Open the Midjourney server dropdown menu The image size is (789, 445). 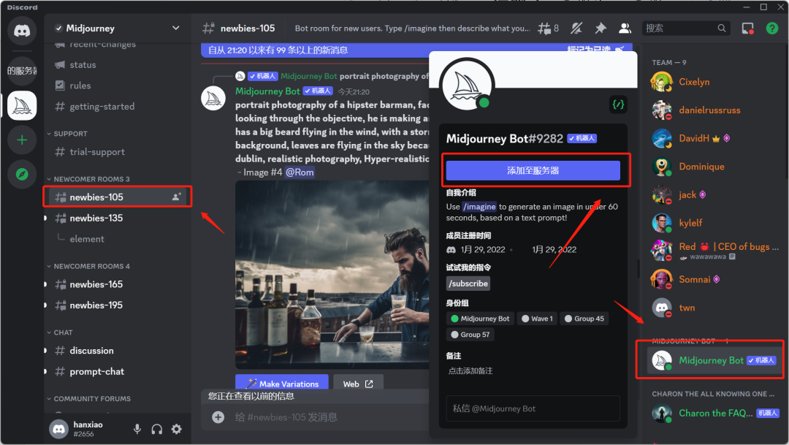(x=117, y=28)
